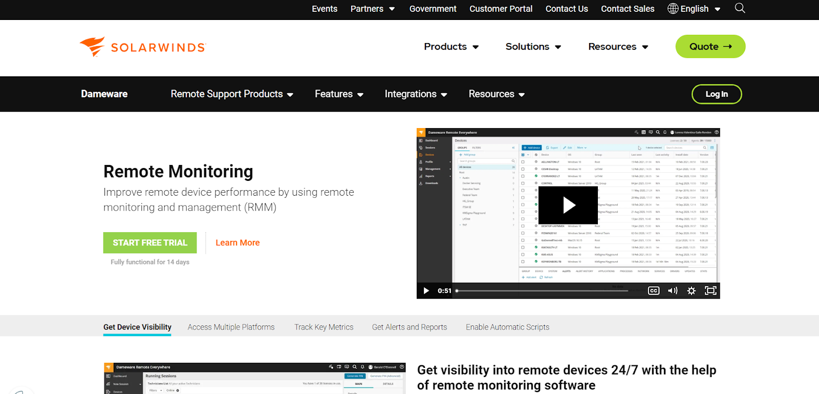Open the Events link
This screenshot has width=819, height=394.
point(325,9)
